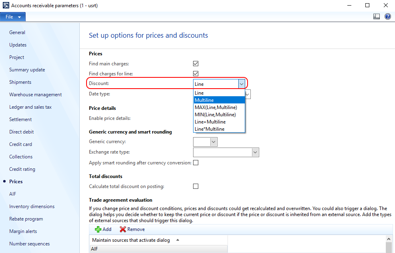Viewport: 395px width, 253px height.
Task: Select Multiline from Discount list
Action: [219, 100]
